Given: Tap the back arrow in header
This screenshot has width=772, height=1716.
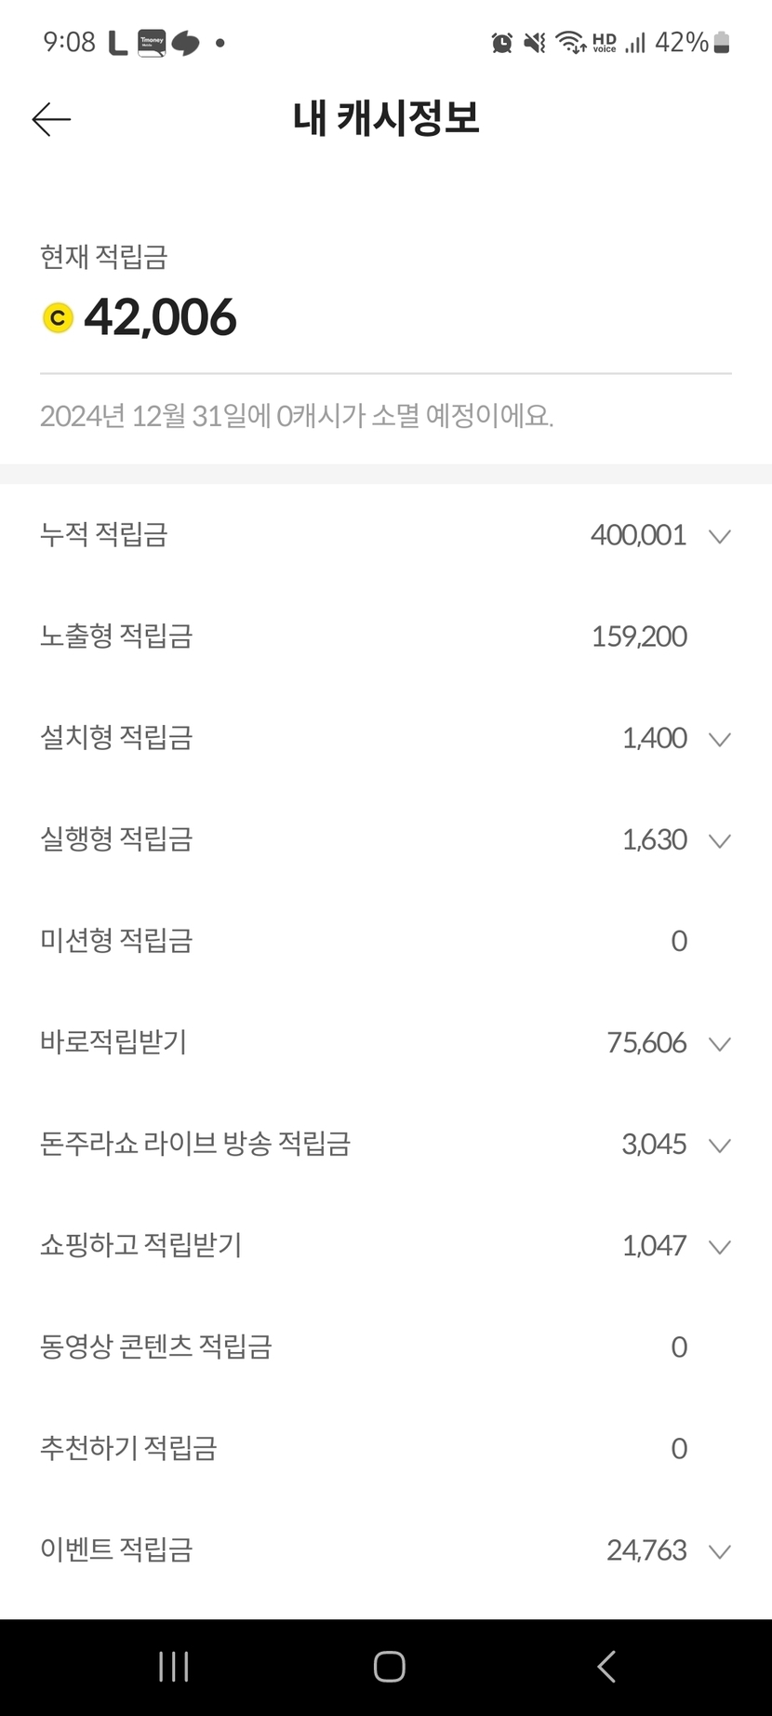Looking at the screenshot, I should click(51, 119).
